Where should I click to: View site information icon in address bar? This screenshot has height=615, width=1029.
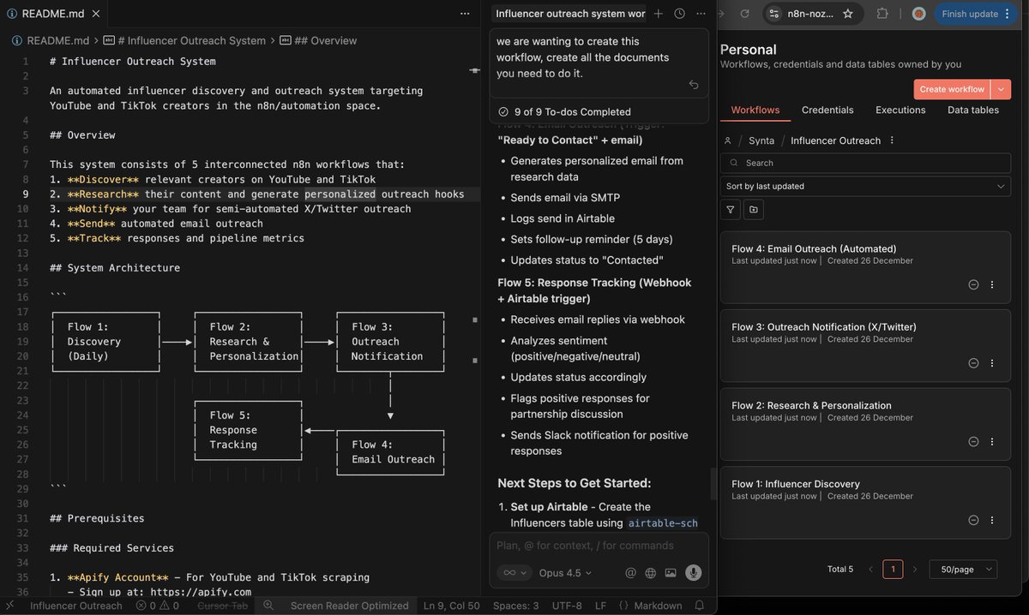coord(775,14)
